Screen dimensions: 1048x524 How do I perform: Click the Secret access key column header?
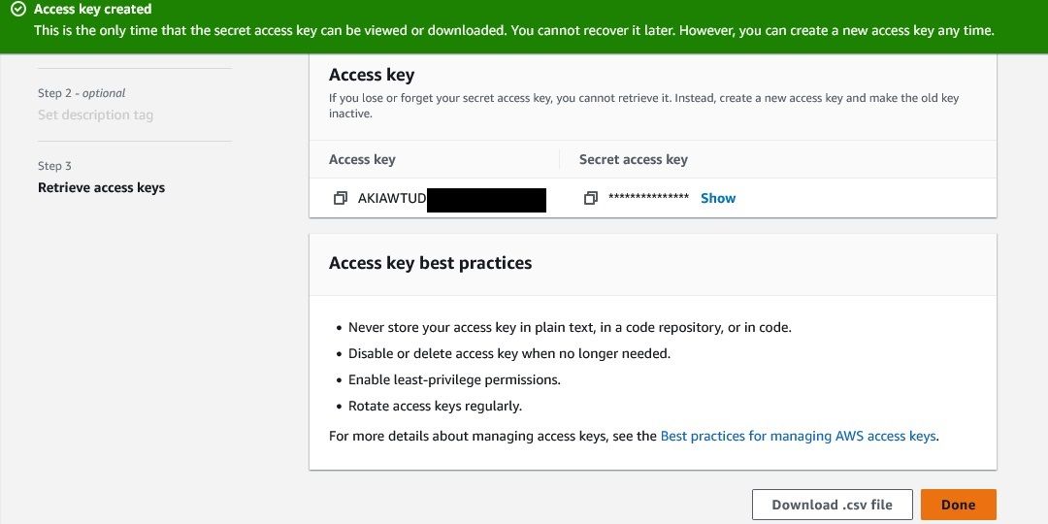(633, 159)
